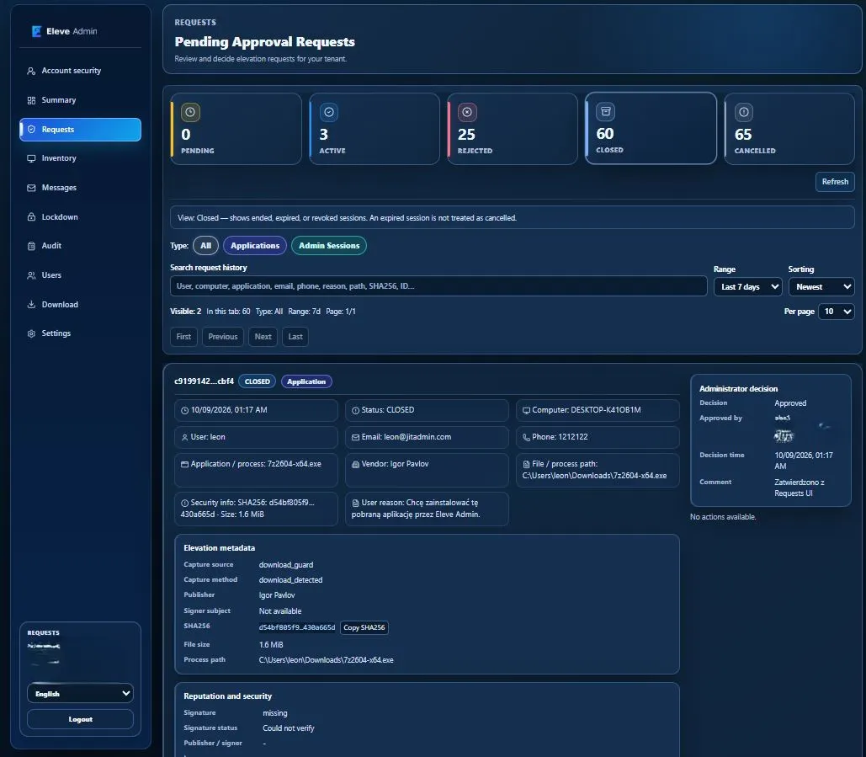Open Messages in the sidebar
The height and width of the screenshot is (757, 866).
tap(80, 188)
